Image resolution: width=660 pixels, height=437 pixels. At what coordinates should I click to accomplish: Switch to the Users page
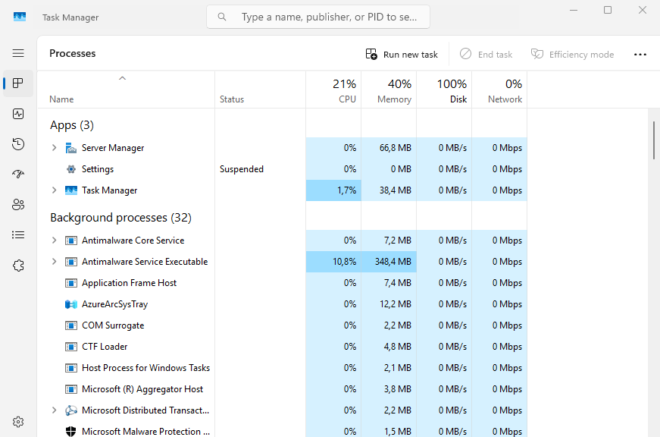point(18,205)
